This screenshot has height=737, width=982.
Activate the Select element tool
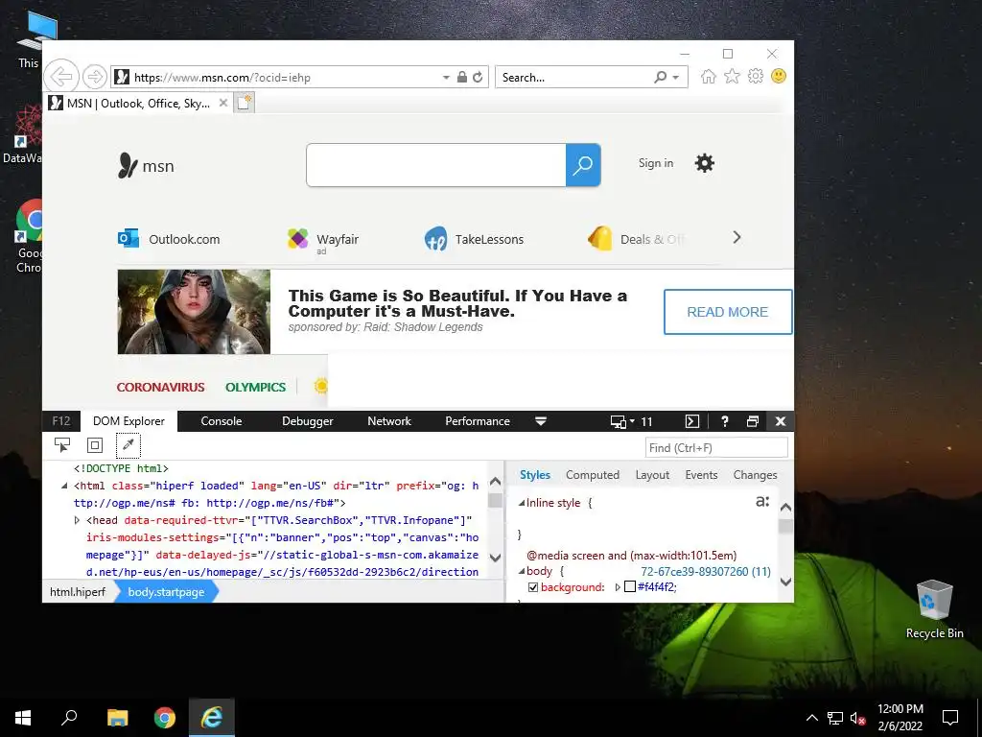click(x=62, y=445)
